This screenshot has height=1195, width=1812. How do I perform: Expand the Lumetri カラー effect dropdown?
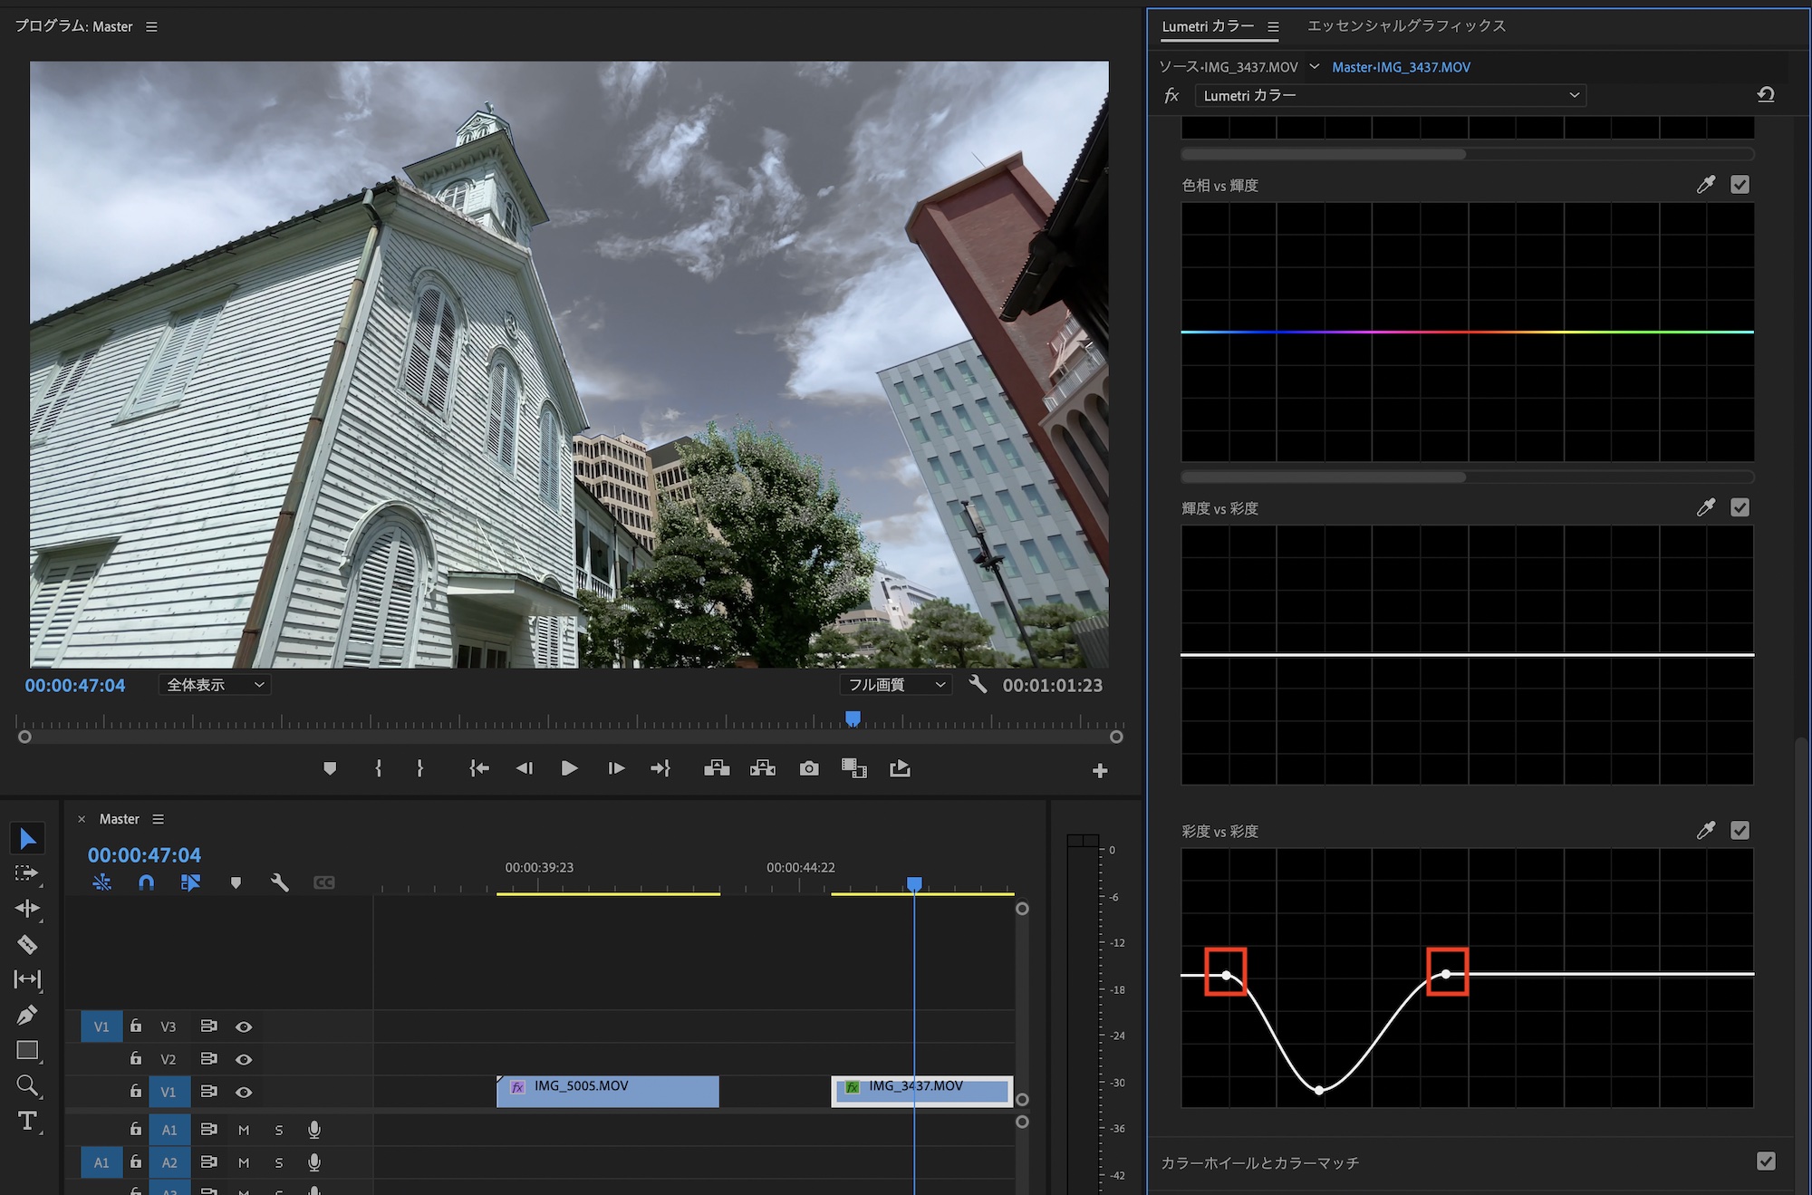(1390, 95)
